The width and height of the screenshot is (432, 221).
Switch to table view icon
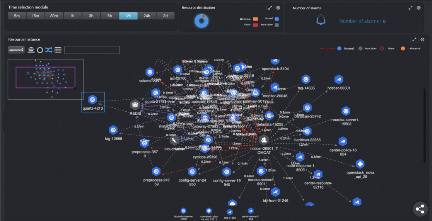pos(58,50)
